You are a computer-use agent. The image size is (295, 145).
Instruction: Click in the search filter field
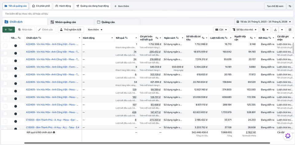[147, 14]
